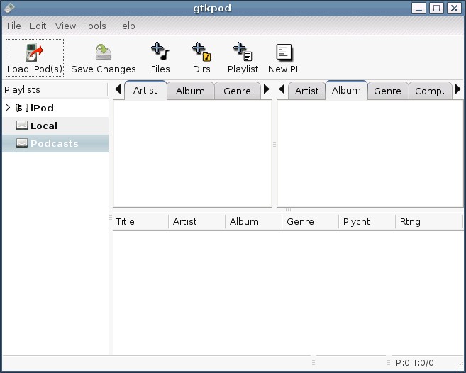Select the Artist tab in left sort pane
The image size is (466, 373).
point(145,90)
